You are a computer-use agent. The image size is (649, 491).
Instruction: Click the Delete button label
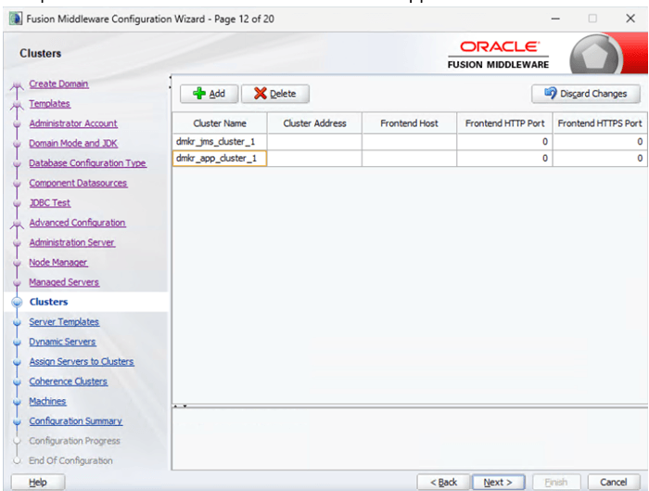click(x=283, y=94)
